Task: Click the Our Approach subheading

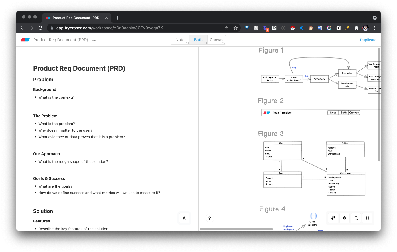Action: 46,154
